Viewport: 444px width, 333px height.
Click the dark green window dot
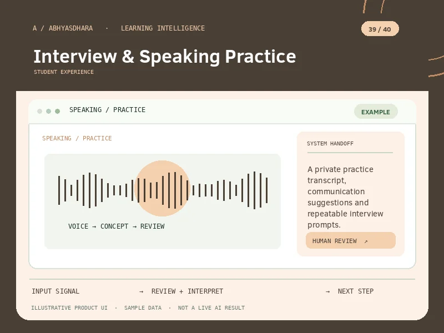(58, 111)
